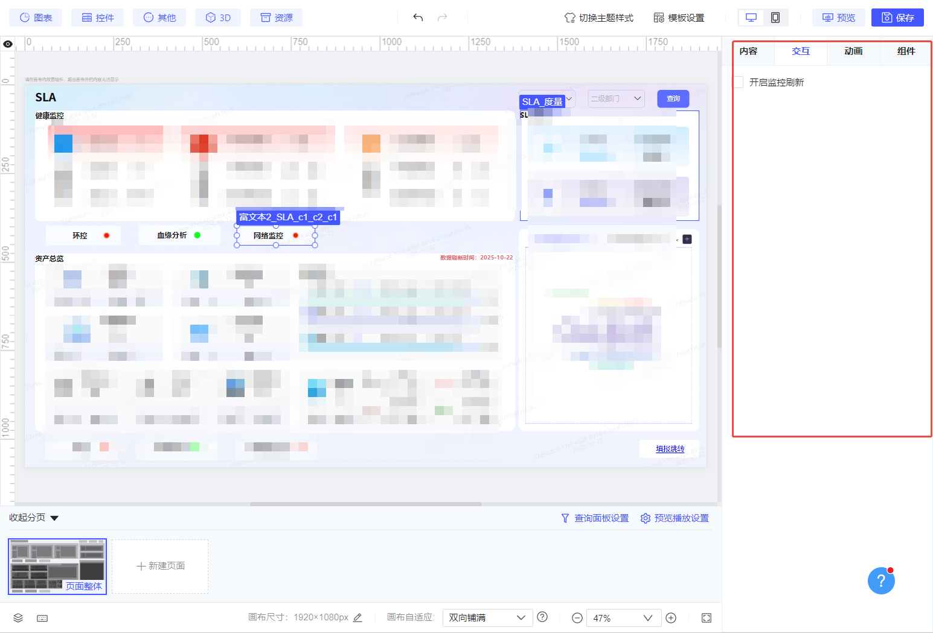The height and width of the screenshot is (633, 933).
Task: Click the 富文本2_SLA_c1_c2_c1 component label
Action: click(288, 217)
